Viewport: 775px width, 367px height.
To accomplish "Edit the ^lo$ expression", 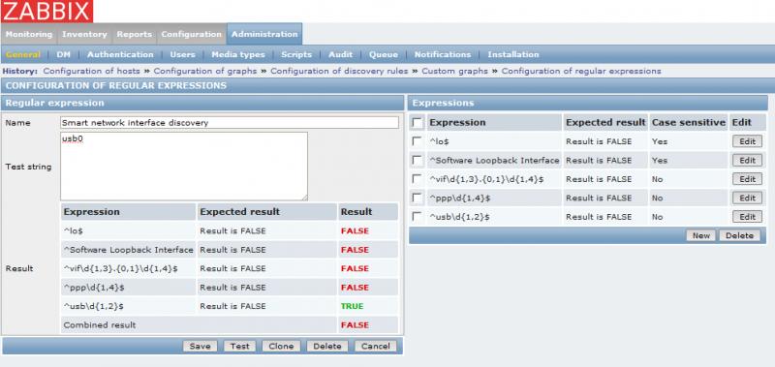I will coord(747,141).
